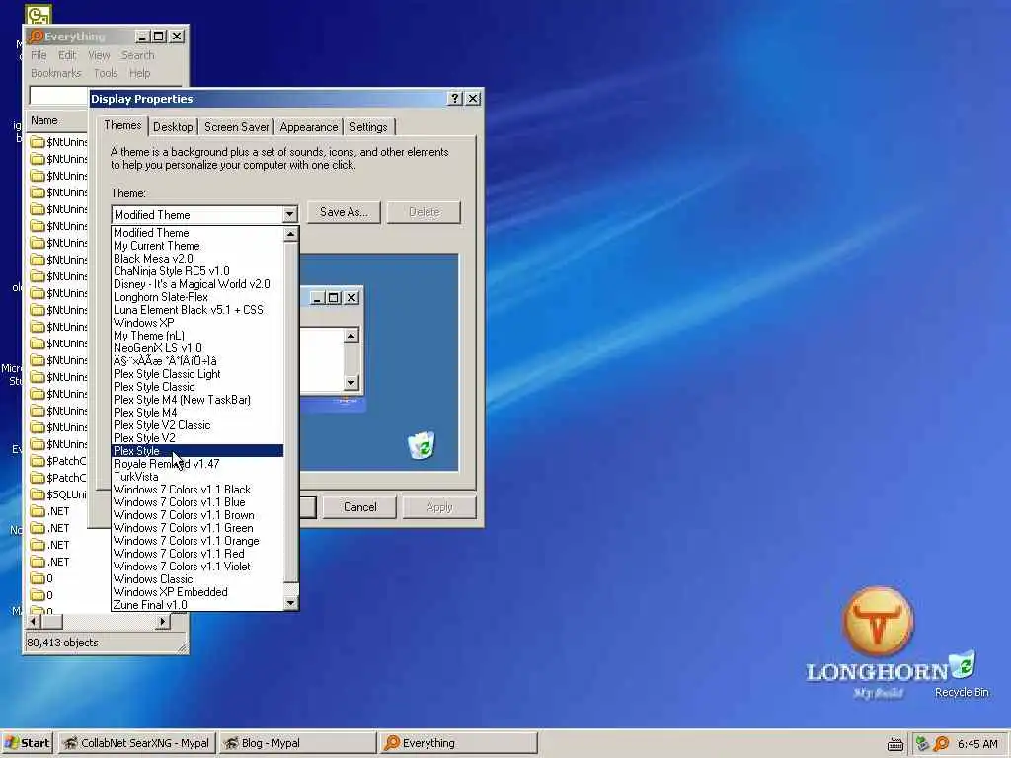Choose Plex Style V2 Classic
Viewport: 1011px width, 758px height.
(197, 425)
